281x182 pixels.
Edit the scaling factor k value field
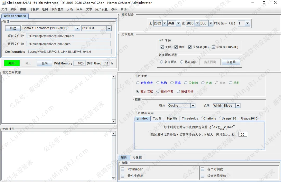(243, 134)
